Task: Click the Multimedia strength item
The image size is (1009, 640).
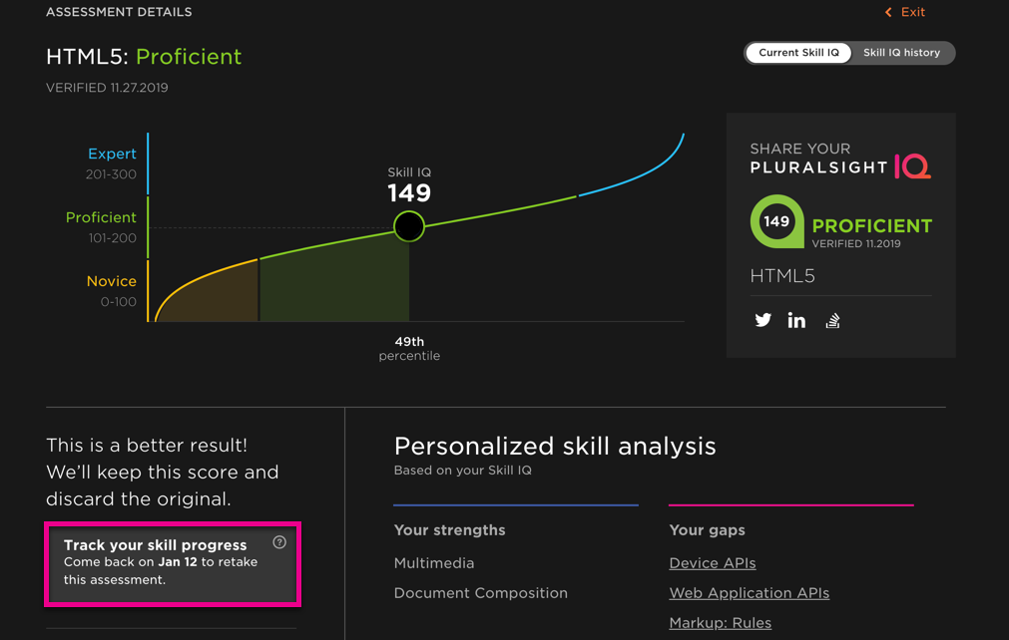Action: click(x=434, y=563)
